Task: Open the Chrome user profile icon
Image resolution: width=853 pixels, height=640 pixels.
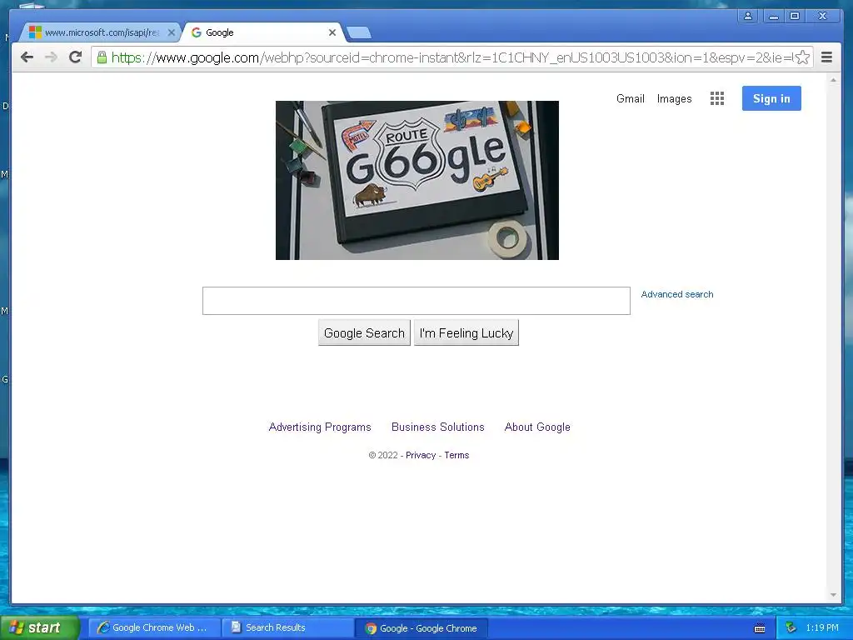Action: click(x=748, y=16)
